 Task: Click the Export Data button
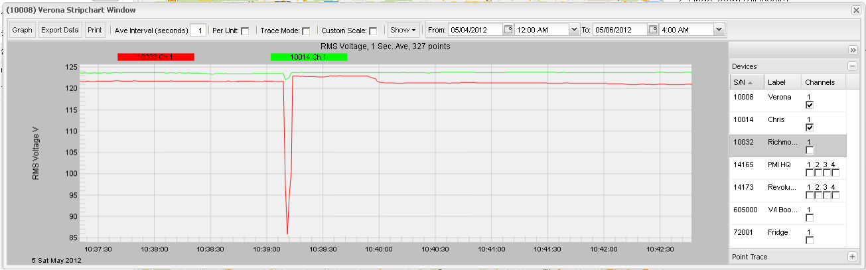(x=60, y=30)
